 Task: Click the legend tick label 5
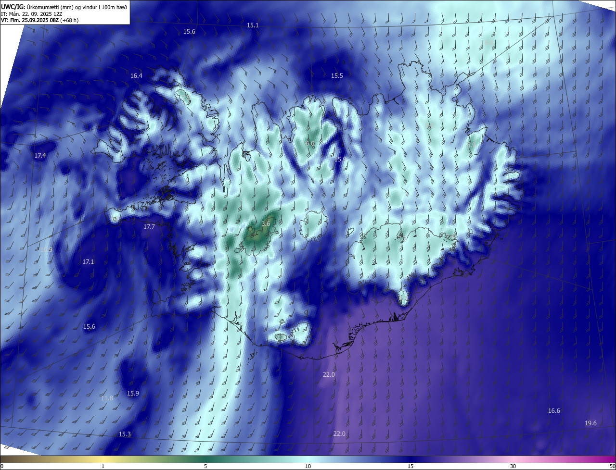tap(205, 466)
